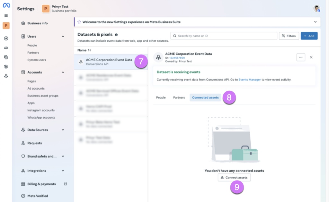Open the Ads (compass A) icon in left rail
The height and width of the screenshot is (202, 329).
click(x=6, y=38)
